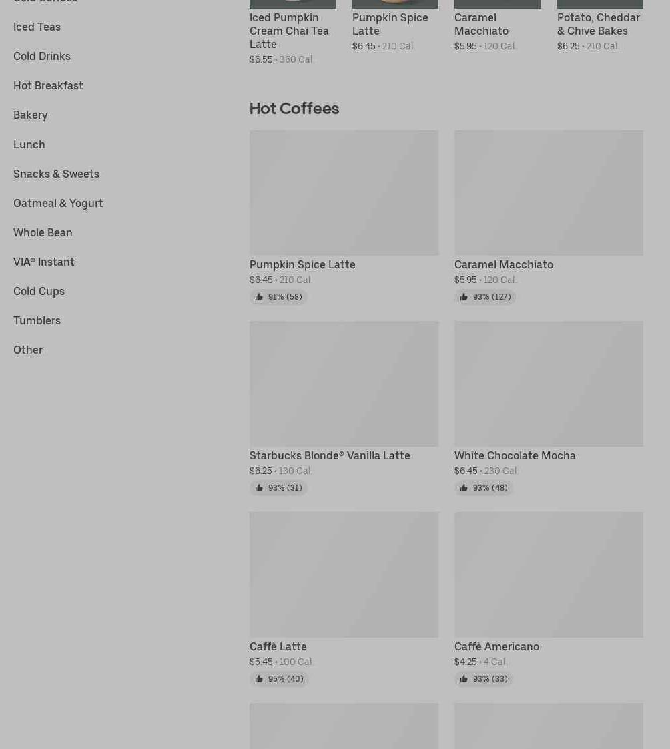Select Iced Pumpkin Cream Chai Tea Latte
Screen dimensions: 670x749
pyautogui.click(x=289, y=31)
